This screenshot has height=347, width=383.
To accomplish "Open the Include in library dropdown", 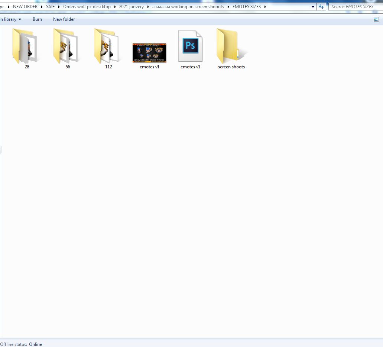I will [x=10, y=19].
